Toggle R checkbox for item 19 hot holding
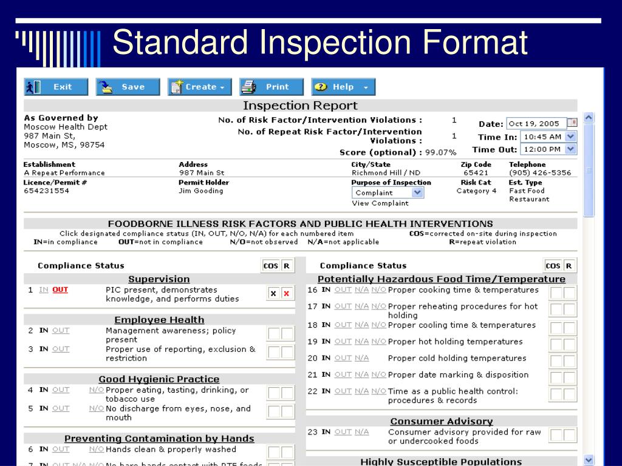 pos(569,345)
